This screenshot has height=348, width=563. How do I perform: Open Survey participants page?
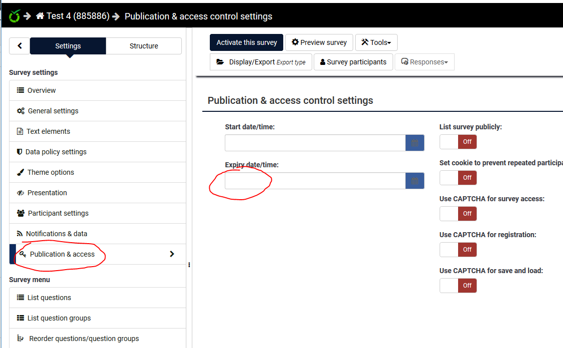point(353,62)
